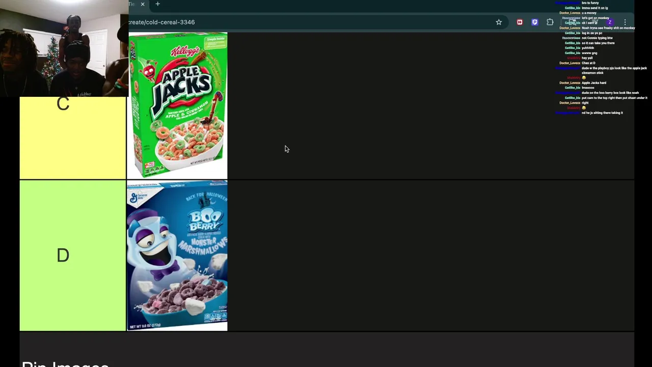Click the chat message 'not Connie typing btw'

[x=597, y=38]
